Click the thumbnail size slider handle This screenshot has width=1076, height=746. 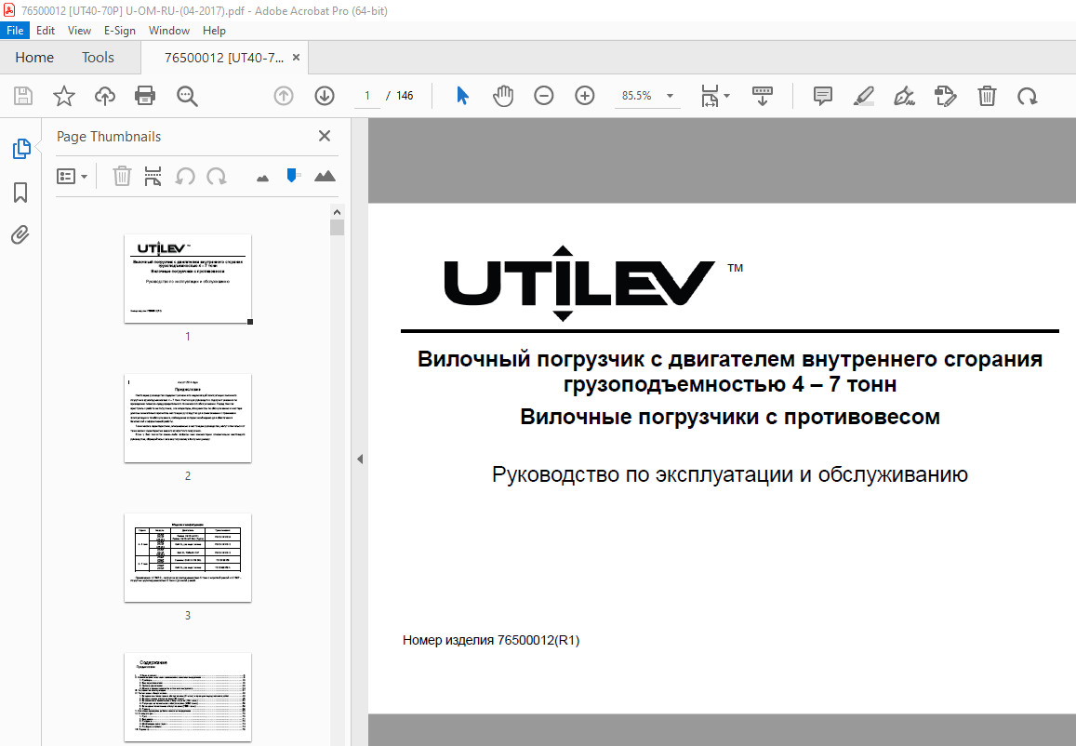coord(292,176)
